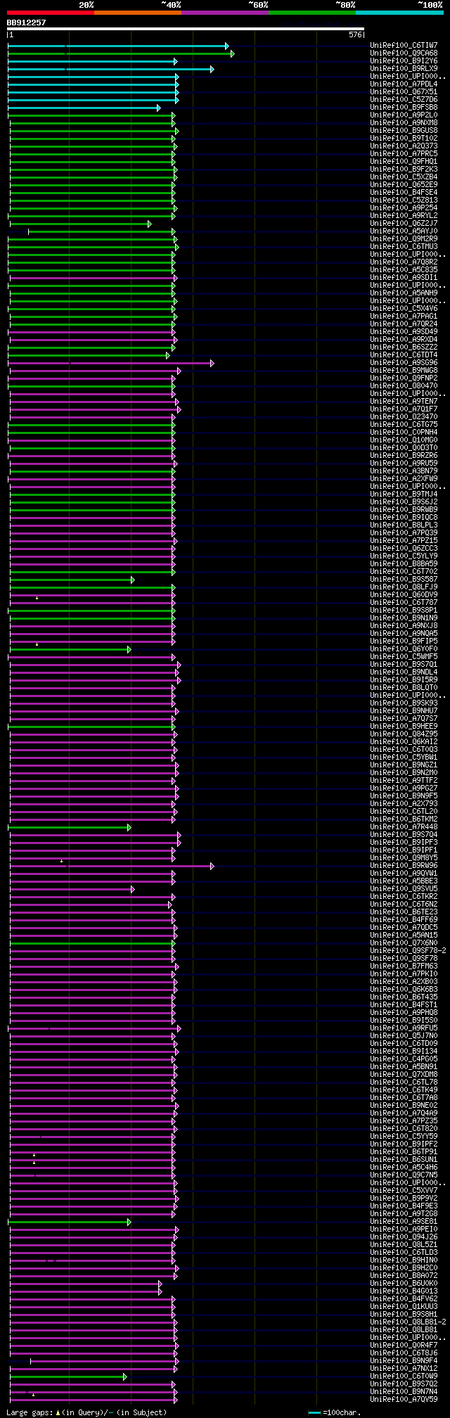Select the UniRef100_C5Z7D6 label
450x1418 pixels.
point(404,100)
